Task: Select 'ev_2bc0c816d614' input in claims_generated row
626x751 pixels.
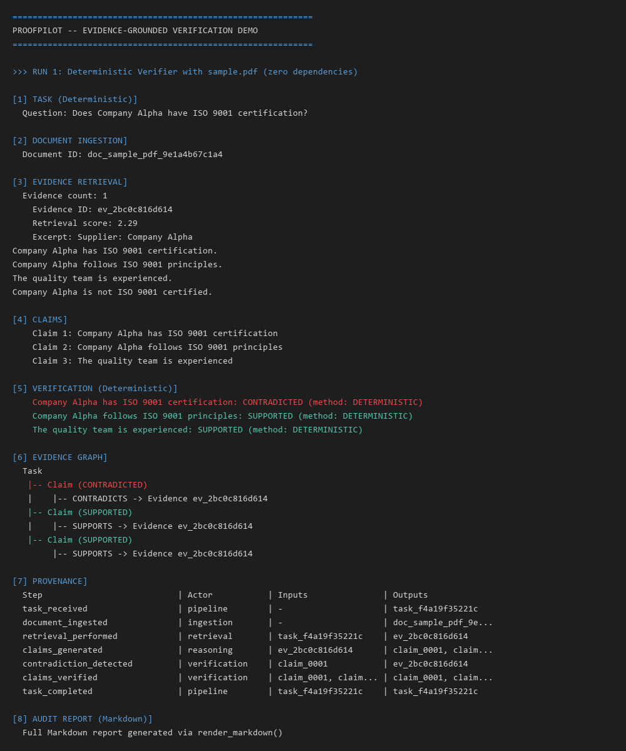Action: click(x=316, y=650)
